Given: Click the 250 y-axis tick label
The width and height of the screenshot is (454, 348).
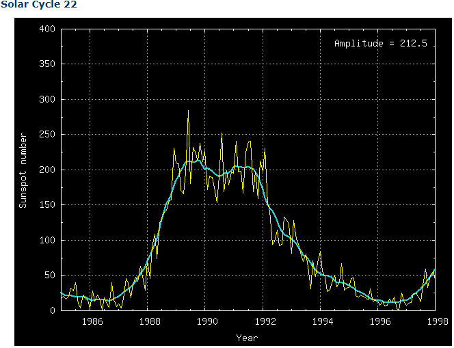Looking at the screenshot, I should coord(47,134).
